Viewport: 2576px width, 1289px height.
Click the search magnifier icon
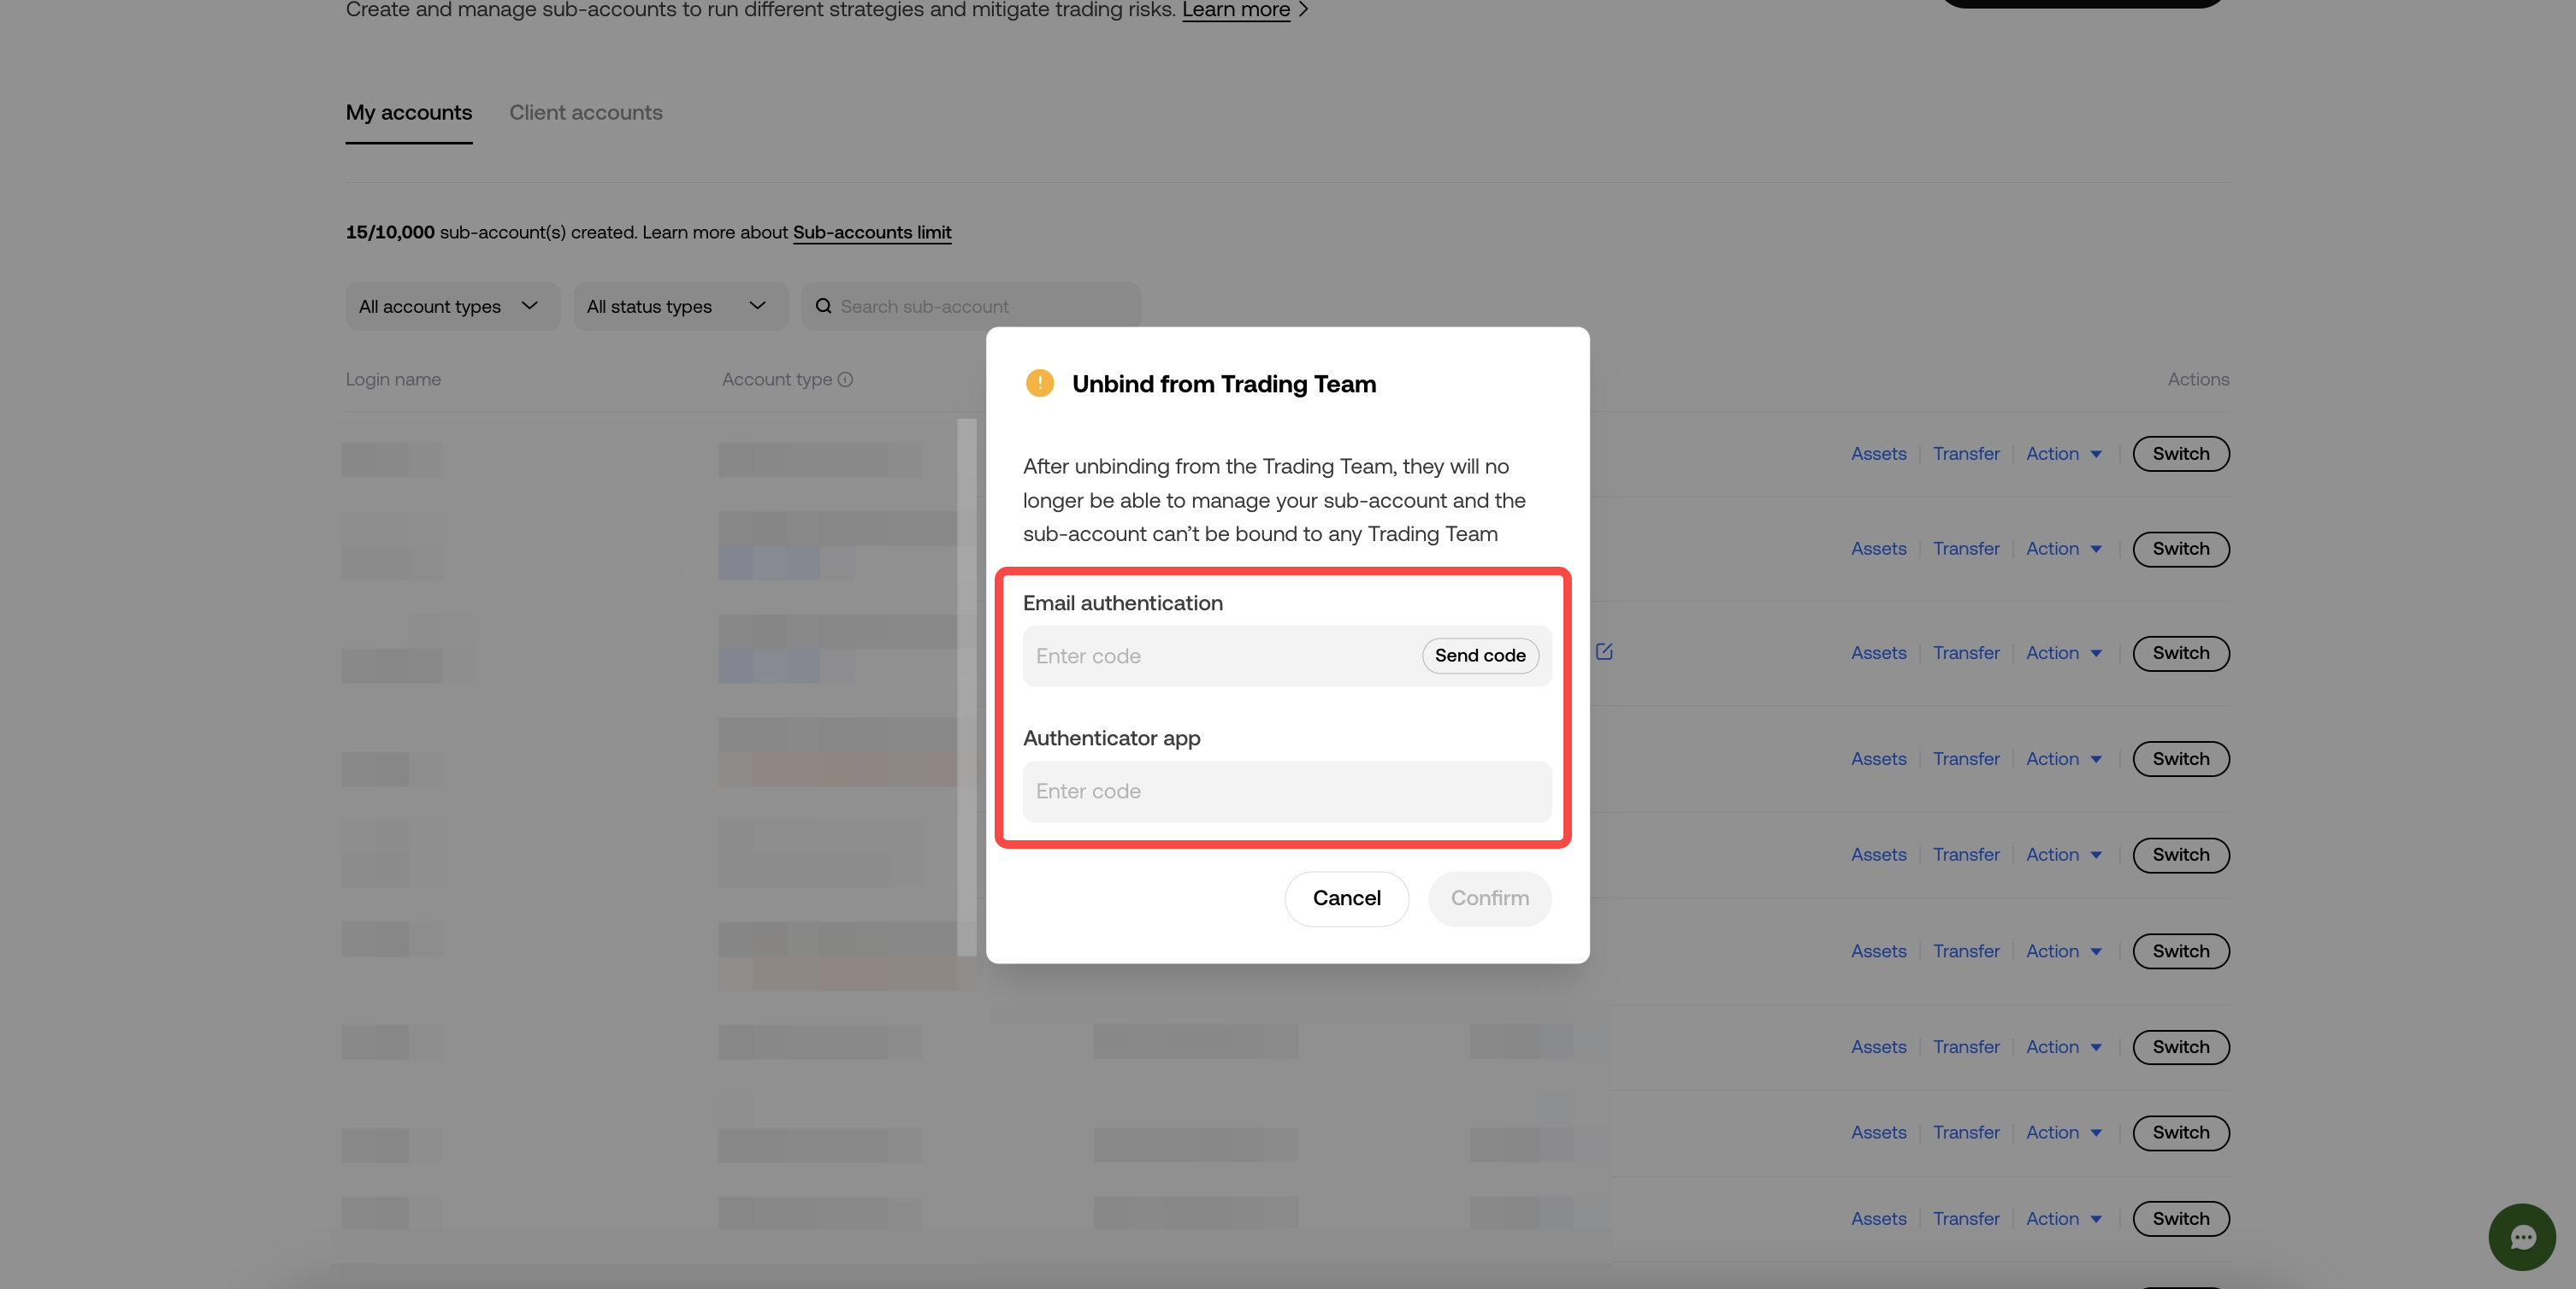point(823,306)
